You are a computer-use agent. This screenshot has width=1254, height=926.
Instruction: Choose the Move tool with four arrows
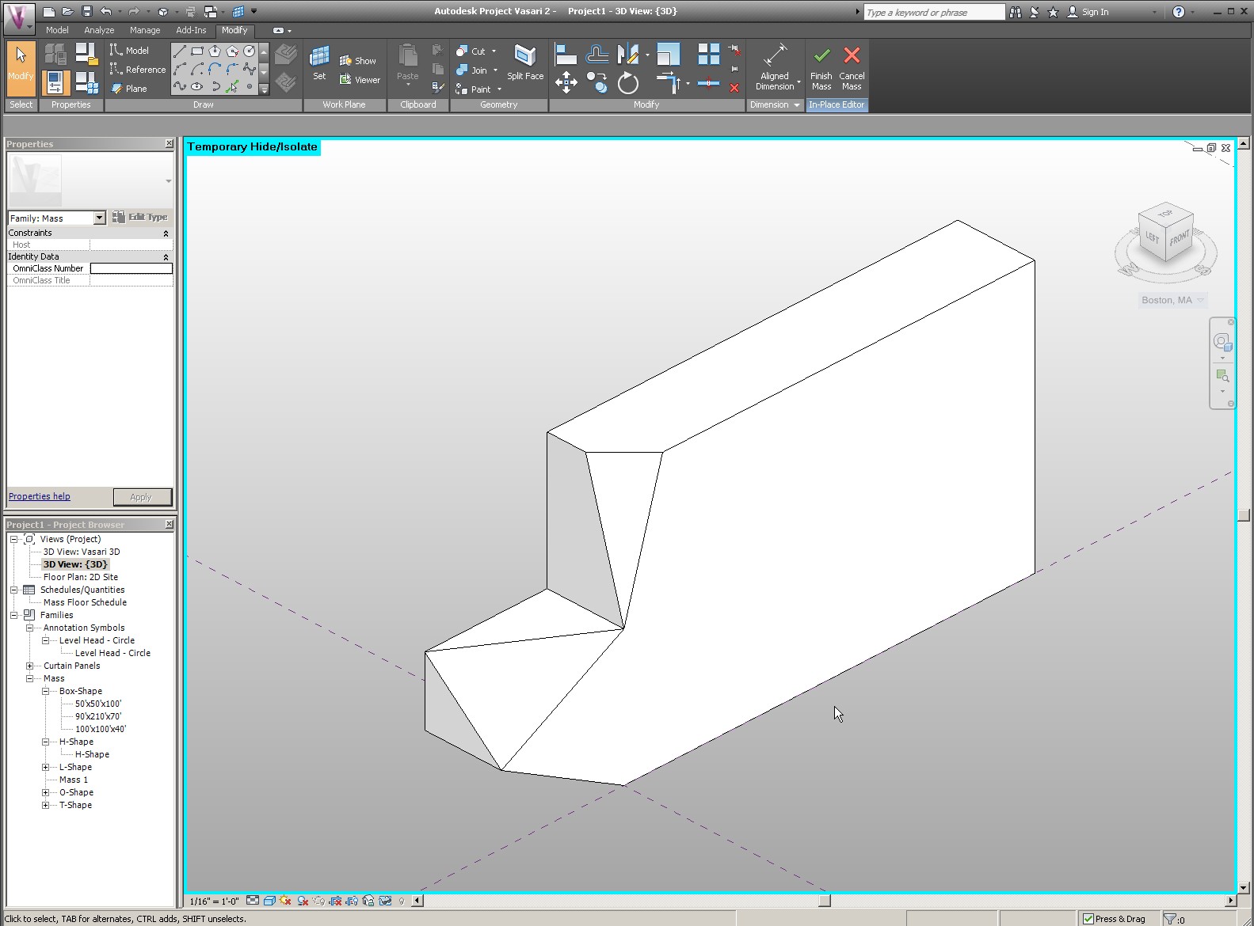coord(566,82)
